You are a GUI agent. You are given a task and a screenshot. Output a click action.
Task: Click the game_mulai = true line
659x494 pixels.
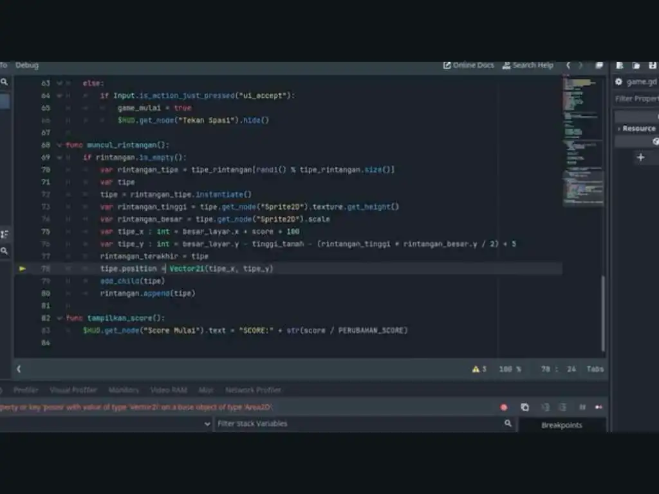pyautogui.click(x=154, y=108)
